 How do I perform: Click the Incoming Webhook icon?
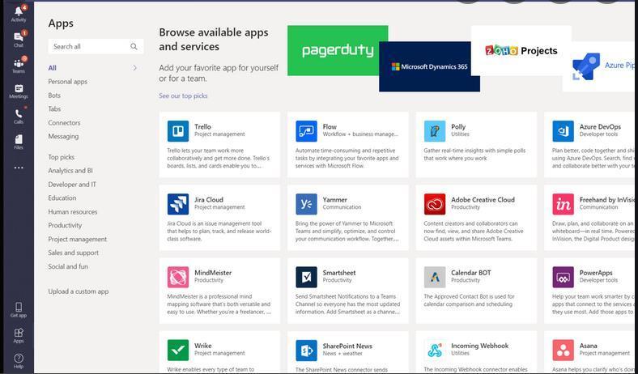pos(435,350)
